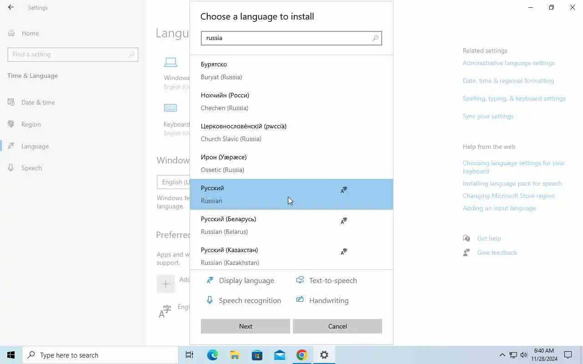Open Windows display language dropdown
Screen dimensions: 583x364
tap(173, 182)
